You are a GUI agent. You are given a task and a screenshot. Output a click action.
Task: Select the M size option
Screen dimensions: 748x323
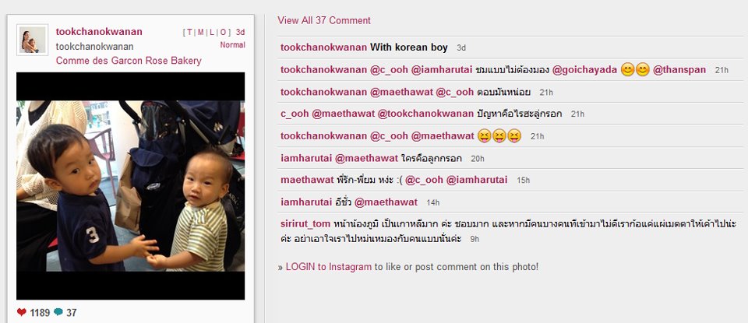tap(201, 33)
